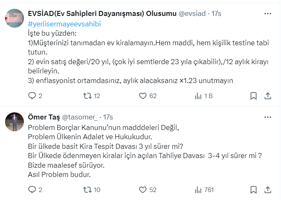Image resolution: width=281 pixels, height=200 pixels.
Task: Click Ömer Taş's profile avatar
Action: coord(14,121)
